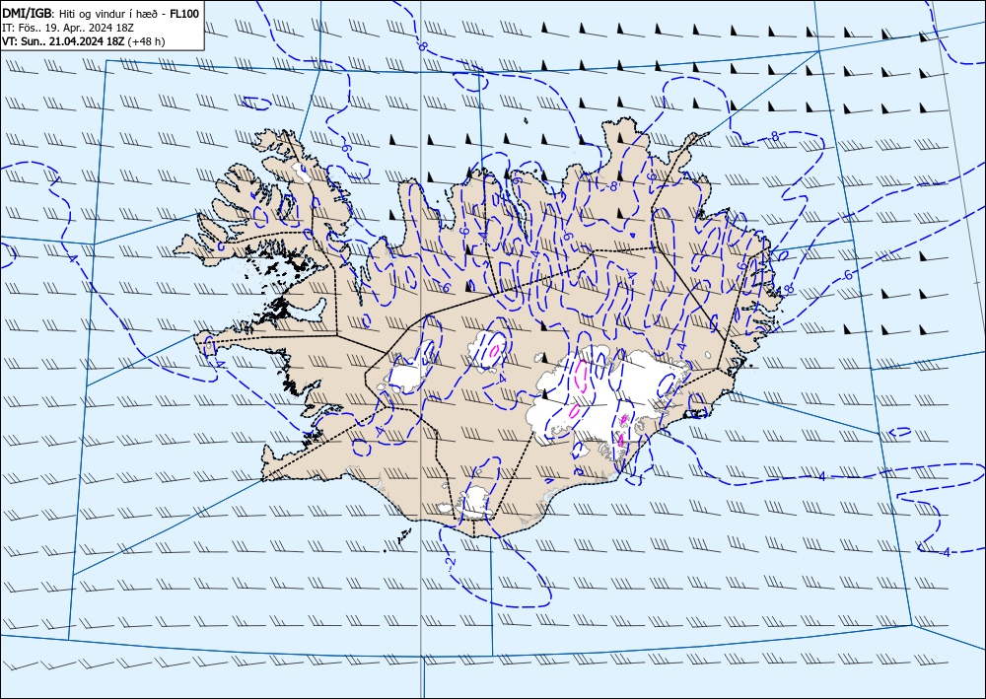This screenshot has width=986, height=699.
Task: Click the "VT: Sun.. 21.04.2024 18Z" valid time
Action: (x=63, y=40)
